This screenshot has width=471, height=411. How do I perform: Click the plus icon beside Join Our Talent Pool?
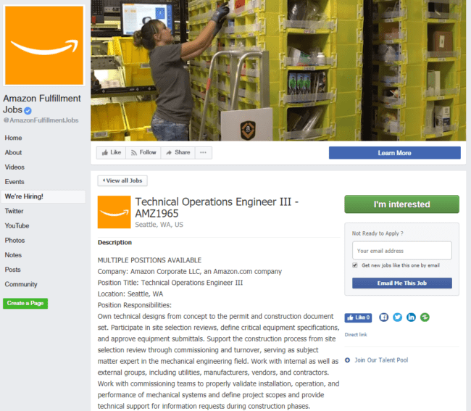pos(347,360)
